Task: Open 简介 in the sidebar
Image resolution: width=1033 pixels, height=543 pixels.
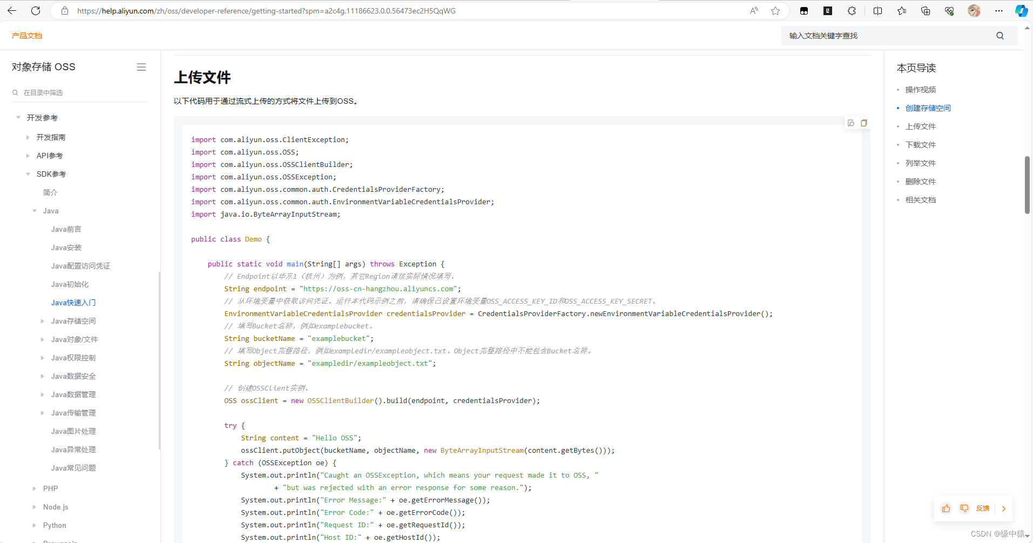Action: point(50,192)
